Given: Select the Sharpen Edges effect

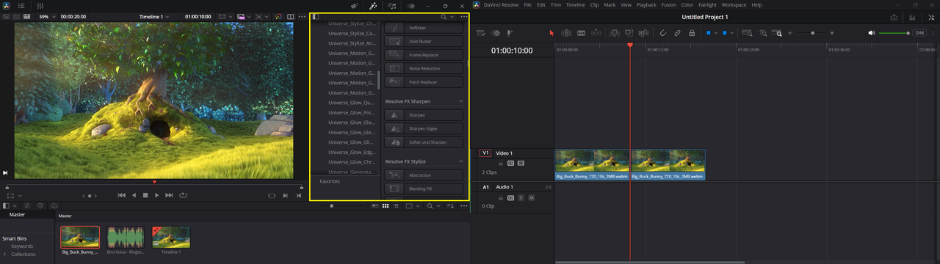Looking at the screenshot, I should [x=424, y=128].
